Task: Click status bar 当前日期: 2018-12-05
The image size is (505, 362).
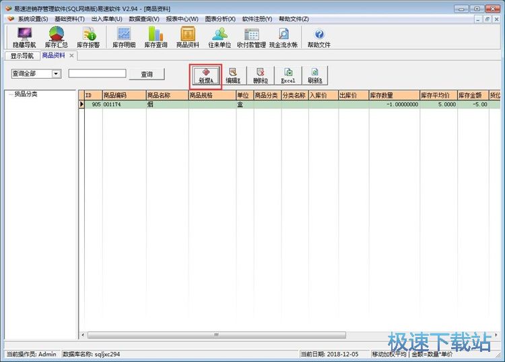Action: (x=329, y=354)
